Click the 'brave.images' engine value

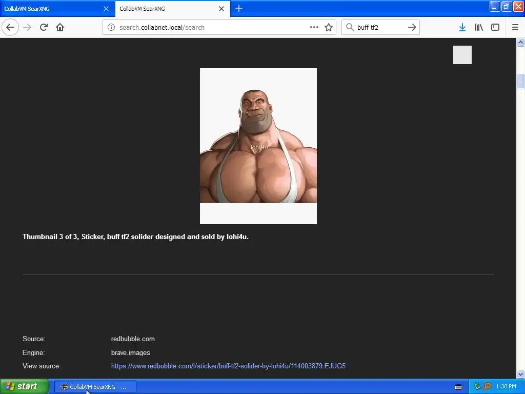(x=131, y=352)
